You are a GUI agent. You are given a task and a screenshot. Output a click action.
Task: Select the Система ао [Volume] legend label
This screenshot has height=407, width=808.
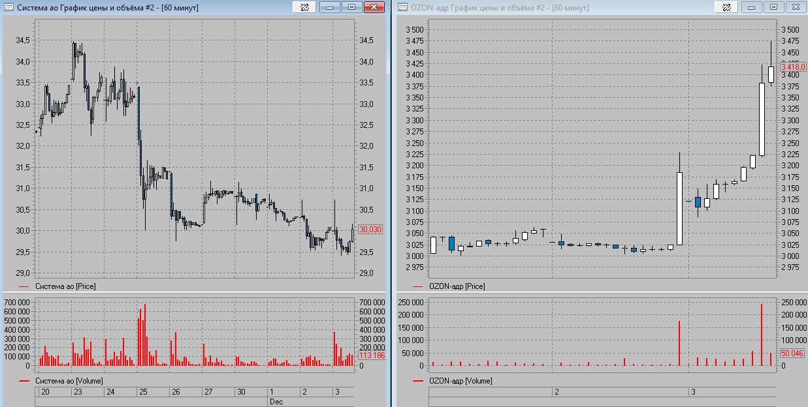(69, 380)
